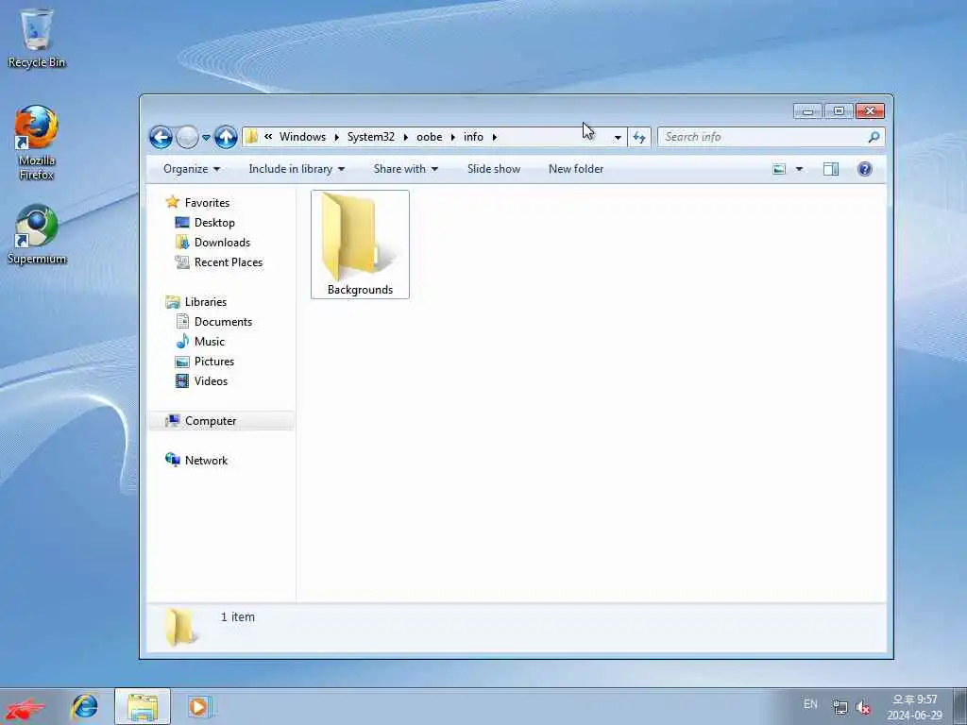Expand the arrow after info breadcrumb
This screenshot has height=725, width=967.
coord(495,137)
